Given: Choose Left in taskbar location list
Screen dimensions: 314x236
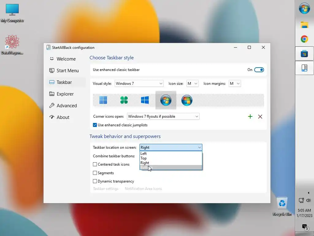Looking at the screenshot, I should [171, 154].
